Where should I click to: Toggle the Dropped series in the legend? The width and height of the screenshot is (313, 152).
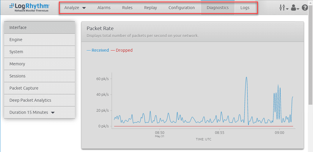(x=122, y=50)
